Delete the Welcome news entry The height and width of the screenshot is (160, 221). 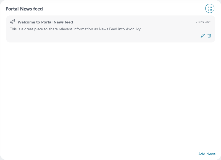click(209, 36)
